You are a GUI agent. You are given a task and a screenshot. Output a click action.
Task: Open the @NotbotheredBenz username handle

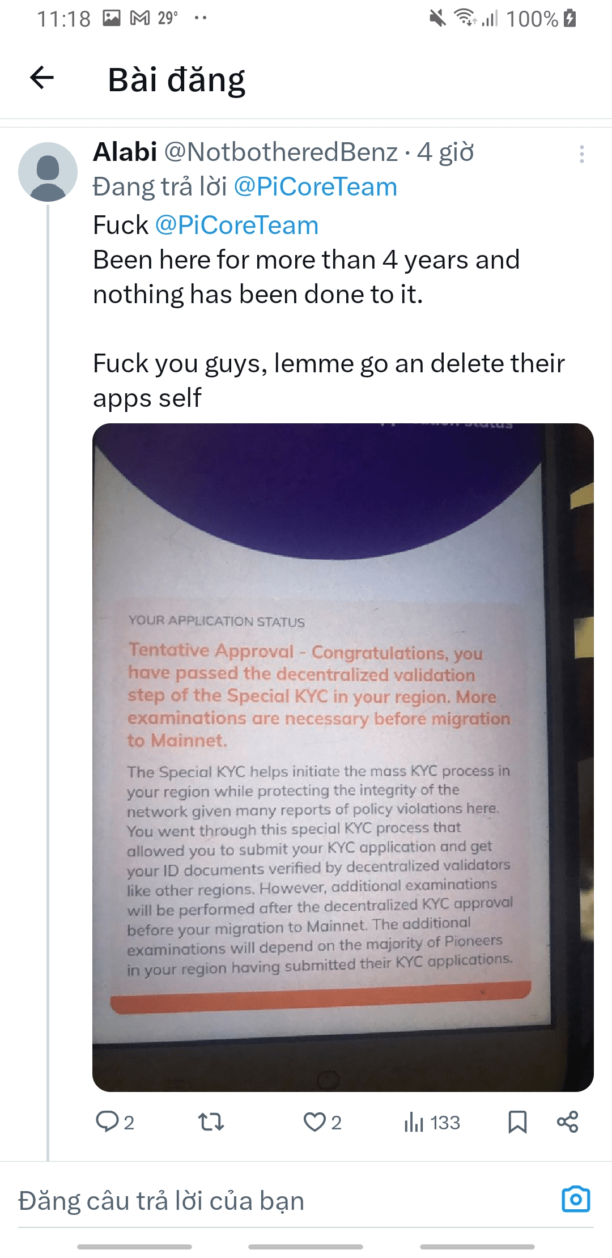[280, 152]
